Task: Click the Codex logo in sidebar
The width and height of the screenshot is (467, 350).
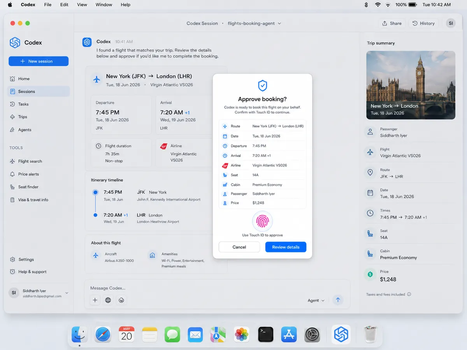Action: point(15,42)
